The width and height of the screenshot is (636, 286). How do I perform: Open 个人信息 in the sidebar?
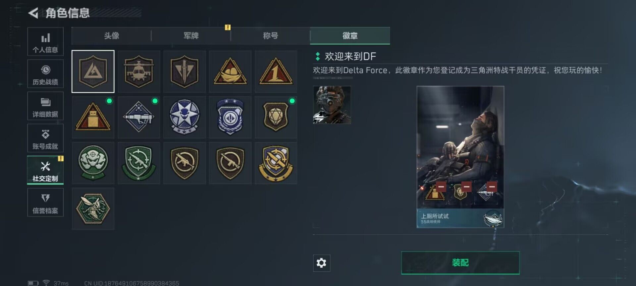(45, 42)
